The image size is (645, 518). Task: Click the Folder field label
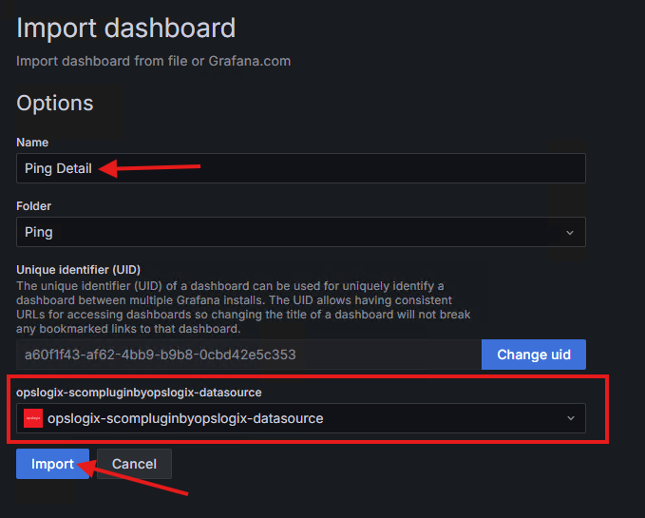click(34, 205)
